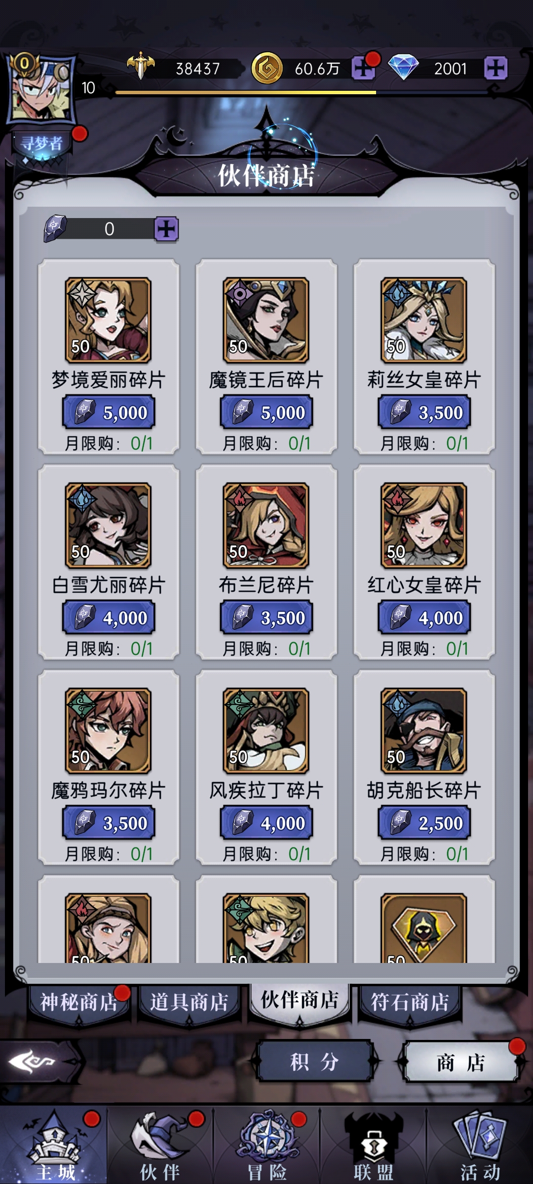Switch to 道具商店 tab
This screenshot has width=533, height=1184.
click(x=190, y=1002)
